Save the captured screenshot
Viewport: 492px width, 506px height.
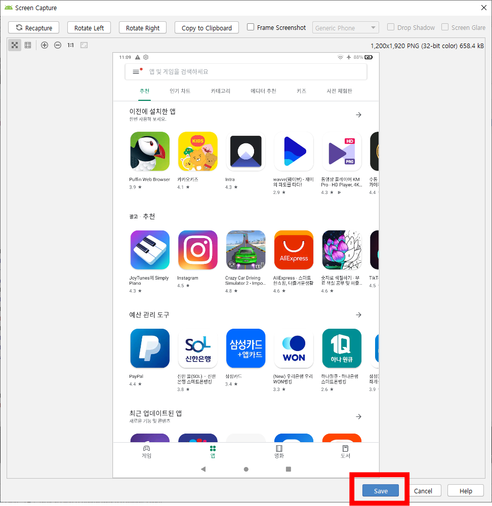click(381, 490)
